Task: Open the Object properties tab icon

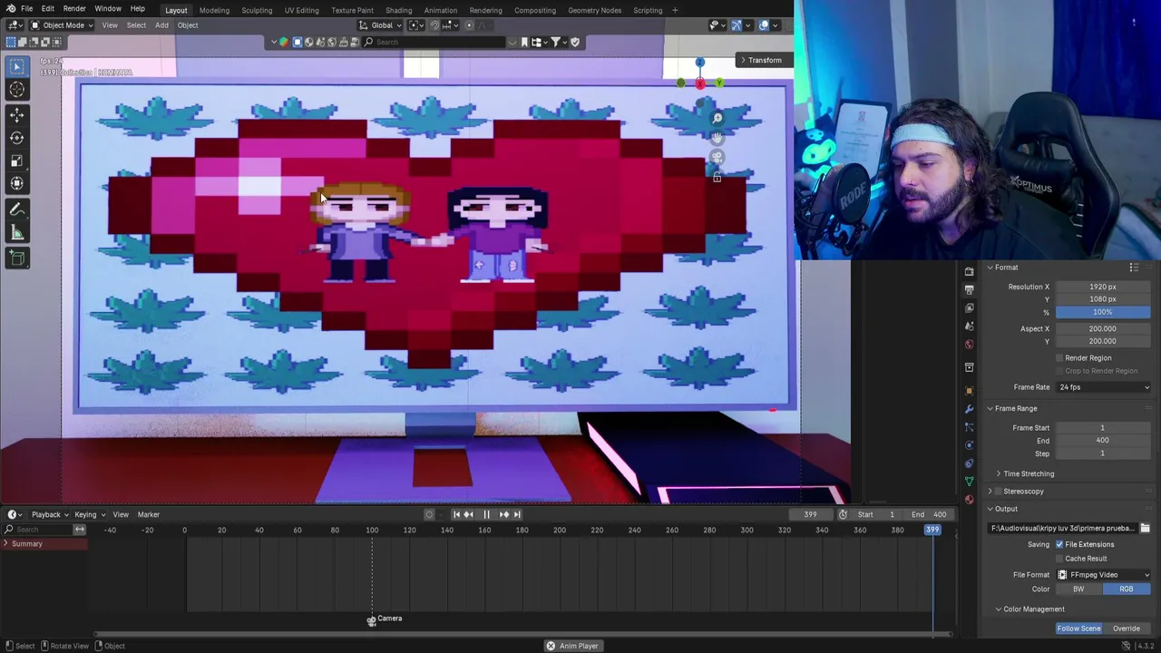Action: point(969,391)
